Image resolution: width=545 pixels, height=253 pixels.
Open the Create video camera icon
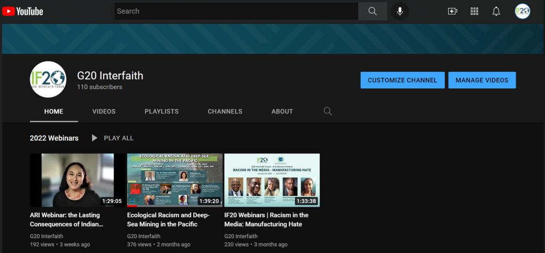point(452,11)
